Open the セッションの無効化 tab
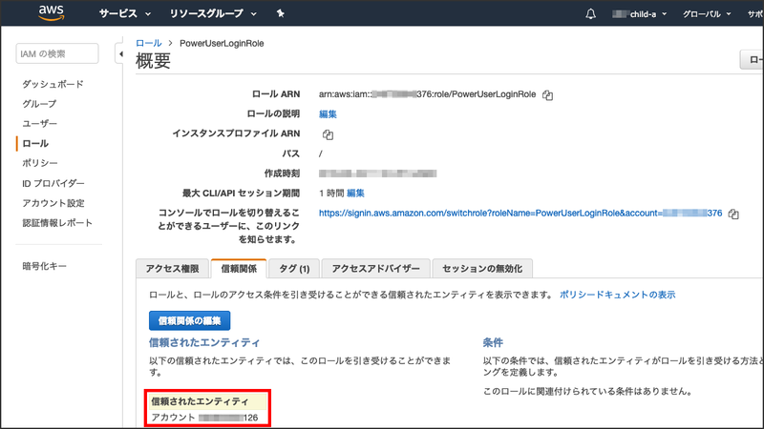Screen dimensions: 764x429 click(x=482, y=269)
